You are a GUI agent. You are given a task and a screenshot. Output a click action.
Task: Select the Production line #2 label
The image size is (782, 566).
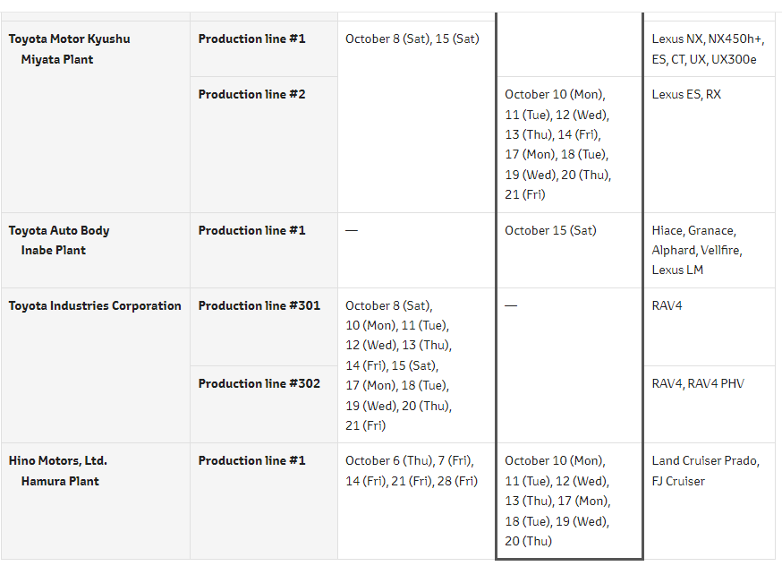pos(251,94)
